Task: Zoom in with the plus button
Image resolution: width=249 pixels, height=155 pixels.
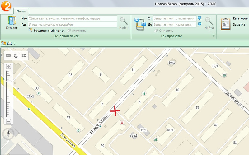Action: (8, 66)
